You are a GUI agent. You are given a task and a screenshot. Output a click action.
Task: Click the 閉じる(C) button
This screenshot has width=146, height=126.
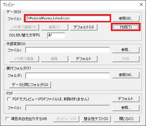pos(127,119)
